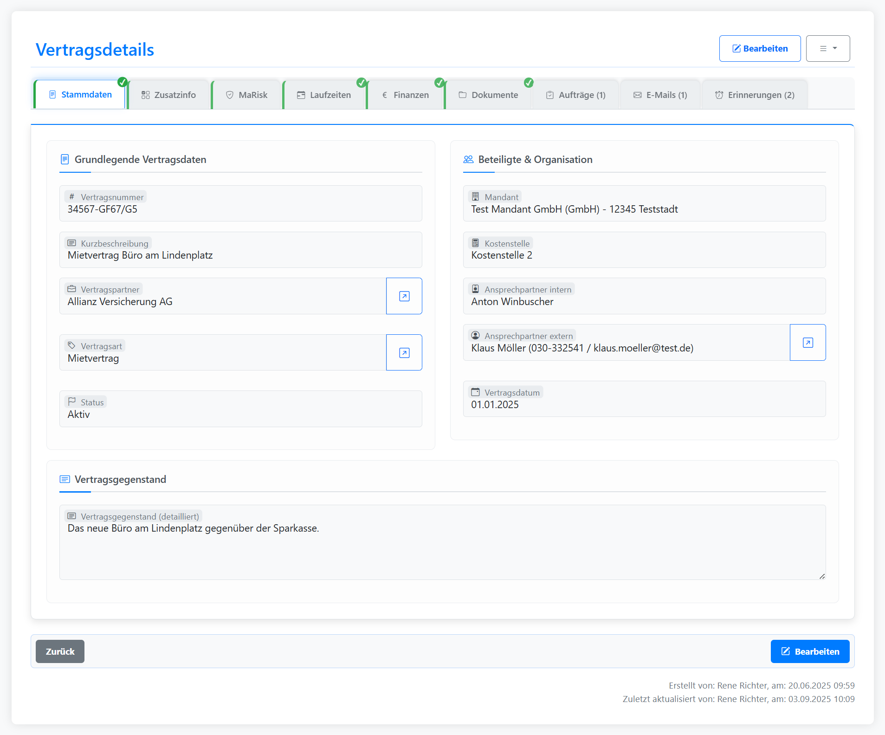
Task: Show the E-Mails (1) tab
Action: click(660, 95)
